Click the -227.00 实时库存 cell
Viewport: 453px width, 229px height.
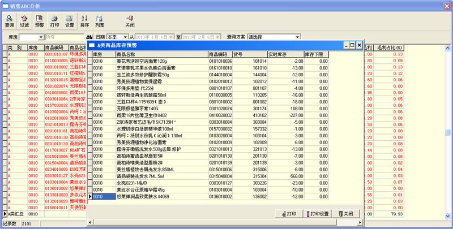[286, 115]
